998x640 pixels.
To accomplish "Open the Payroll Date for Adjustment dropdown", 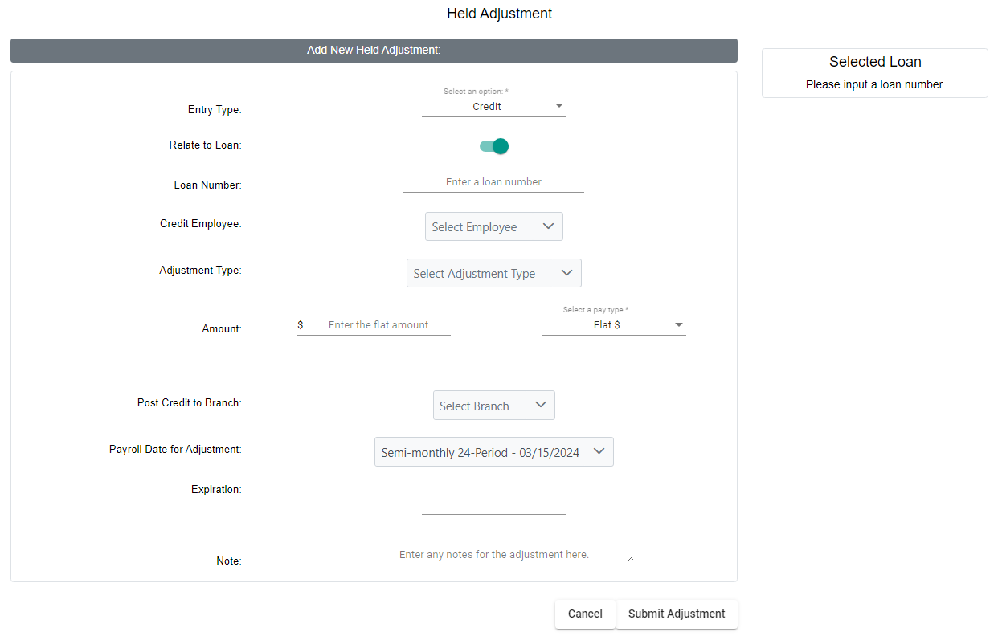I will click(493, 452).
